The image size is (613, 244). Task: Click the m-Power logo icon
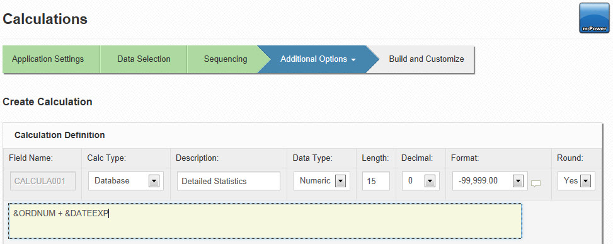point(594,18)
